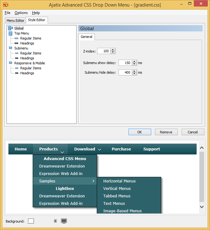The width and height of the screenshot is (210, 230).
Task: Decrease Submenu hide delay
Action: (134, 74)
